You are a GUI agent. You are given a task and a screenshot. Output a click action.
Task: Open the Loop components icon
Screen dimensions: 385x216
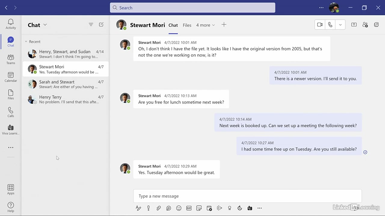(168, 208)
